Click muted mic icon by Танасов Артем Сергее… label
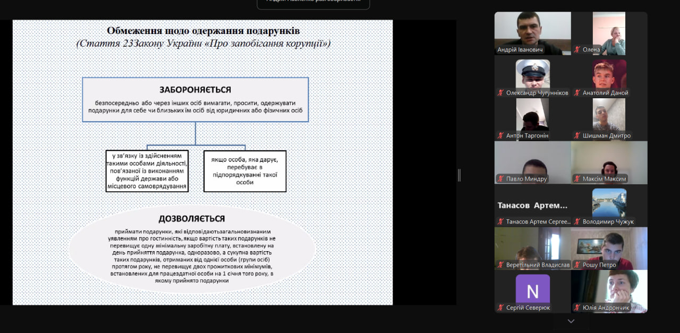 click(x=500, y=222)
